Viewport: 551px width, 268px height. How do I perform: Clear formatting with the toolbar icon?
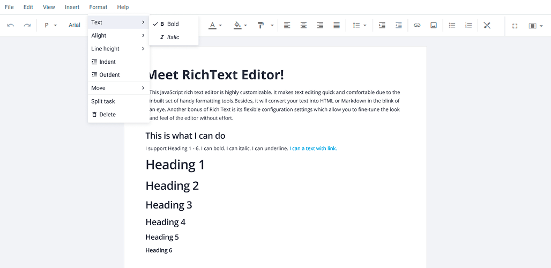[487, 25]
